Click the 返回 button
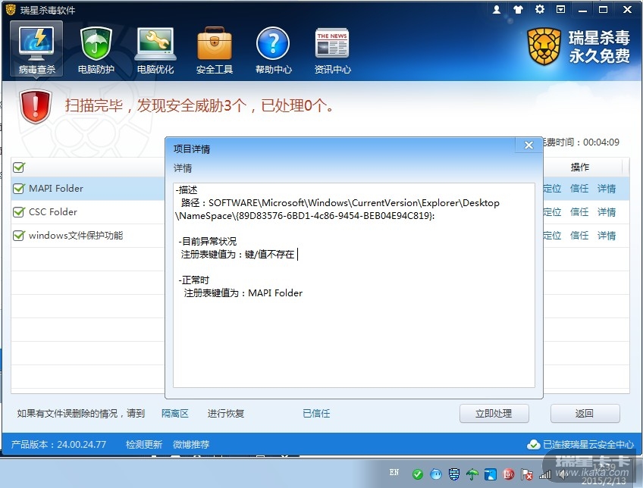This screenshot has width=643, height=488. tap(585, 414)
